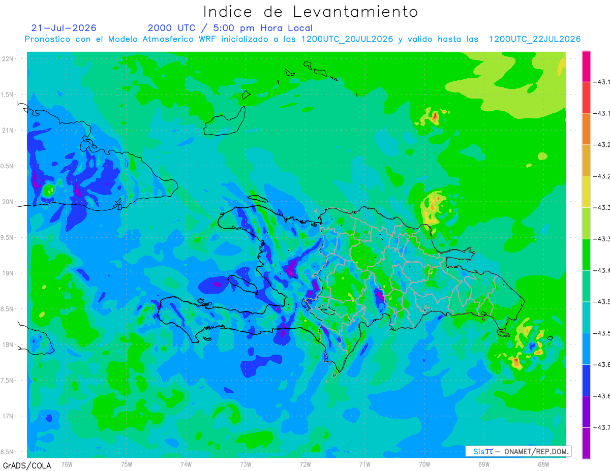Click the sea-green swatch in the color bar

click(x=586, y=286)
